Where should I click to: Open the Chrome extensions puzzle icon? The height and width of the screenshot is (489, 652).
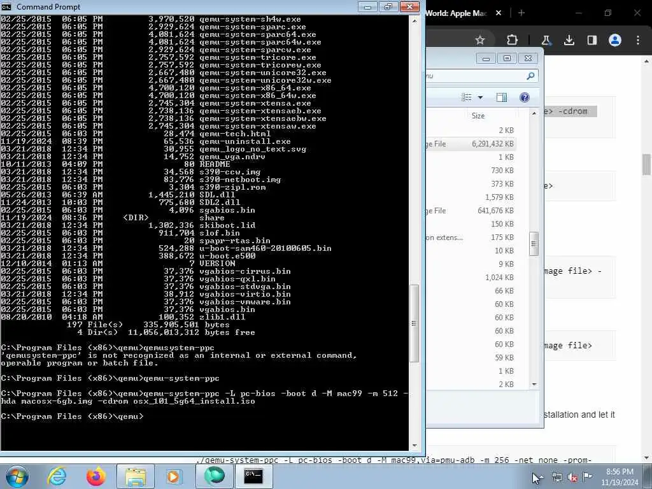[x=512, y=40]
